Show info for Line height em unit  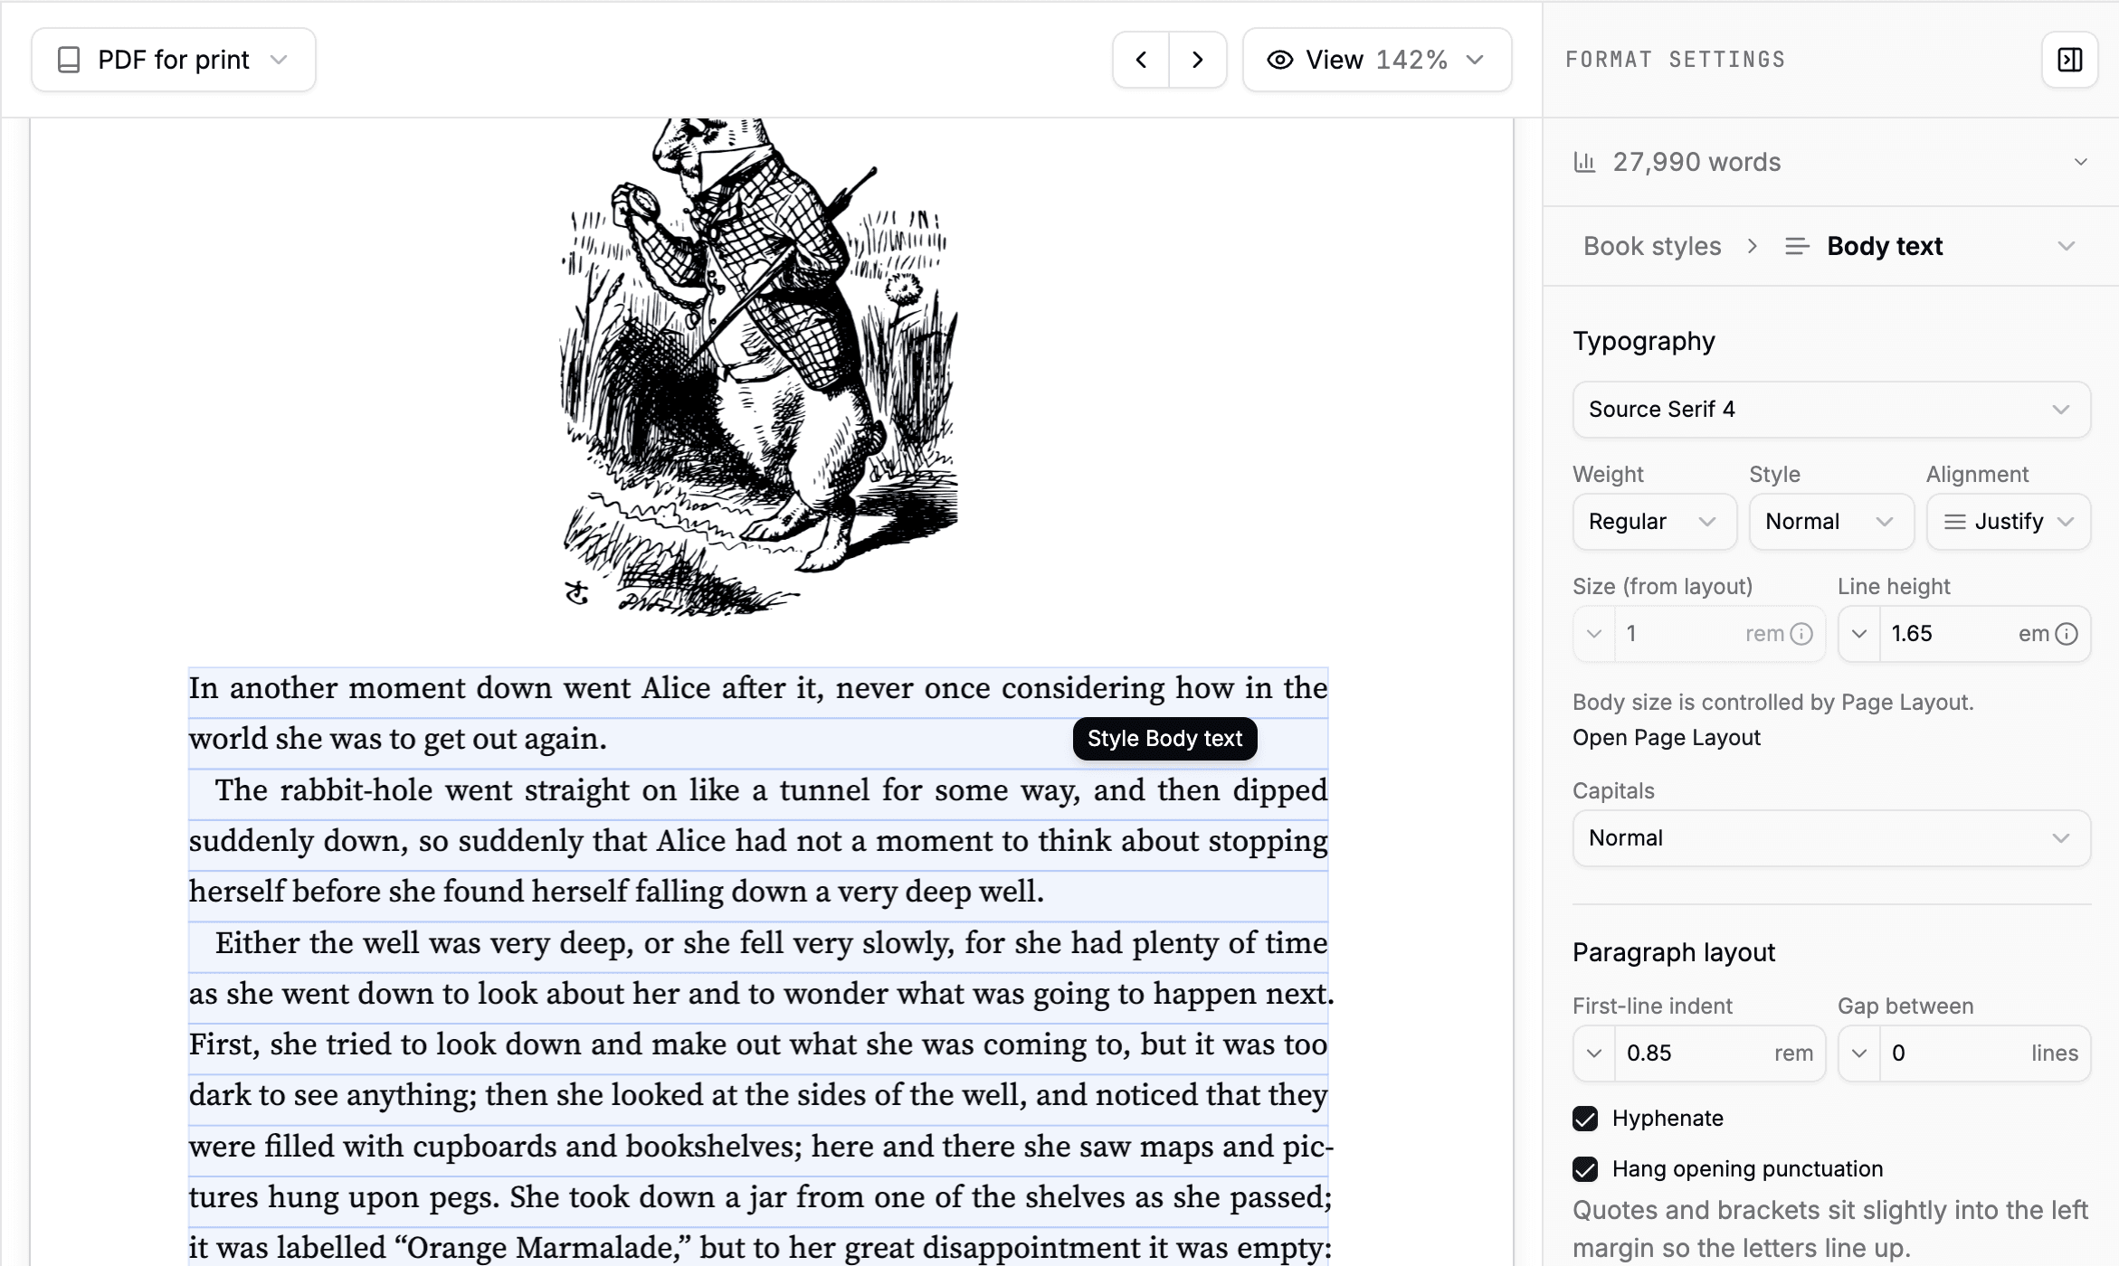2067,634
